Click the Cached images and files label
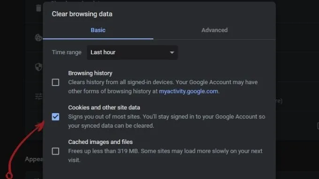 100,142
